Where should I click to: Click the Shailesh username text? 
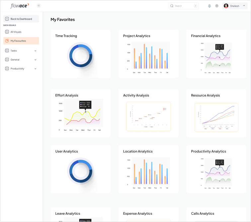(x=234, y=6)
